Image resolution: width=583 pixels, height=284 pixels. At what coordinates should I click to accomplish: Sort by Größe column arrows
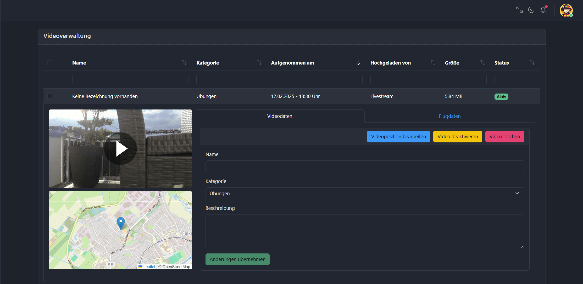(x=482, y=62)
